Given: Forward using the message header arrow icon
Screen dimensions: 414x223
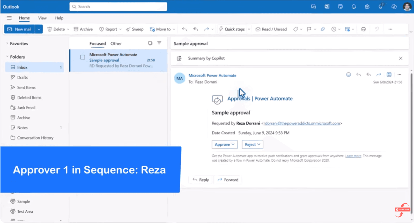Looking at the screenshot, I should tap(379, 75).
